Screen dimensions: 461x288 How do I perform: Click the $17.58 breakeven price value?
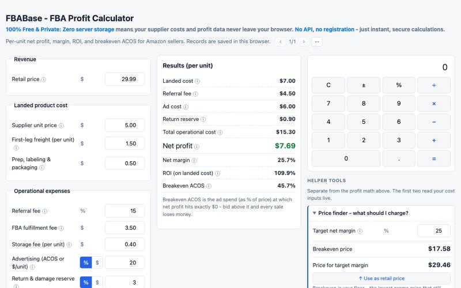(x=439, y=249)
